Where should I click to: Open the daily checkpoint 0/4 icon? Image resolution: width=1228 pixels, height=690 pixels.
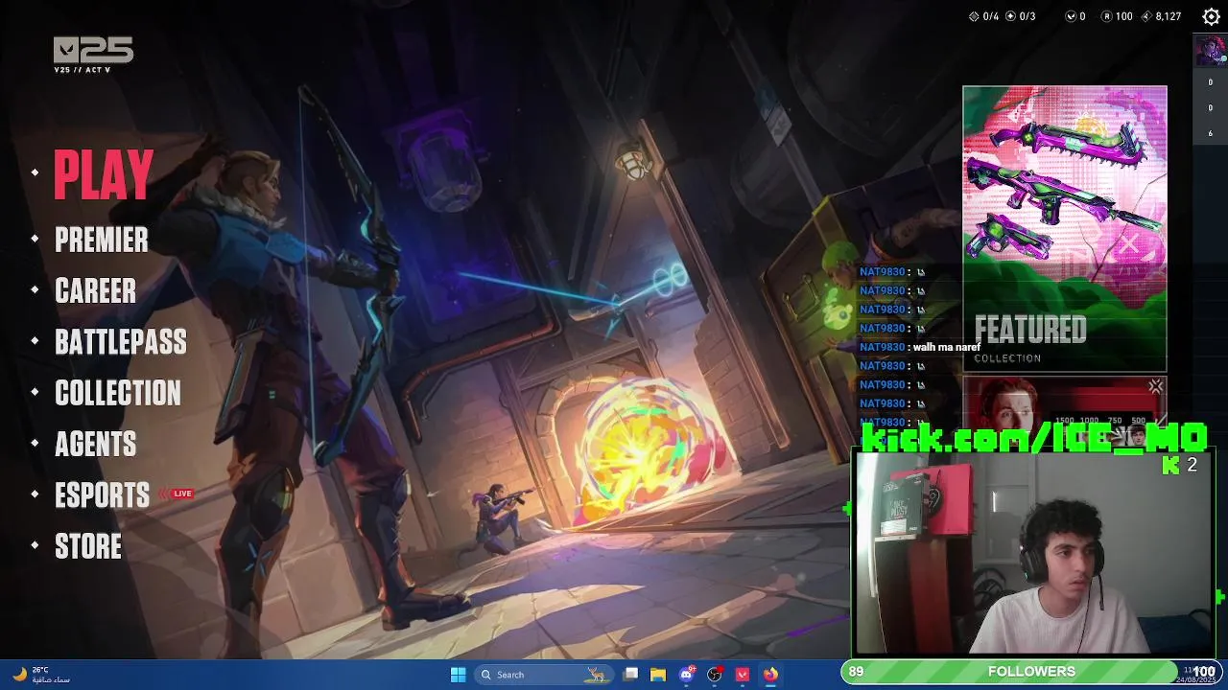(975, 16)
